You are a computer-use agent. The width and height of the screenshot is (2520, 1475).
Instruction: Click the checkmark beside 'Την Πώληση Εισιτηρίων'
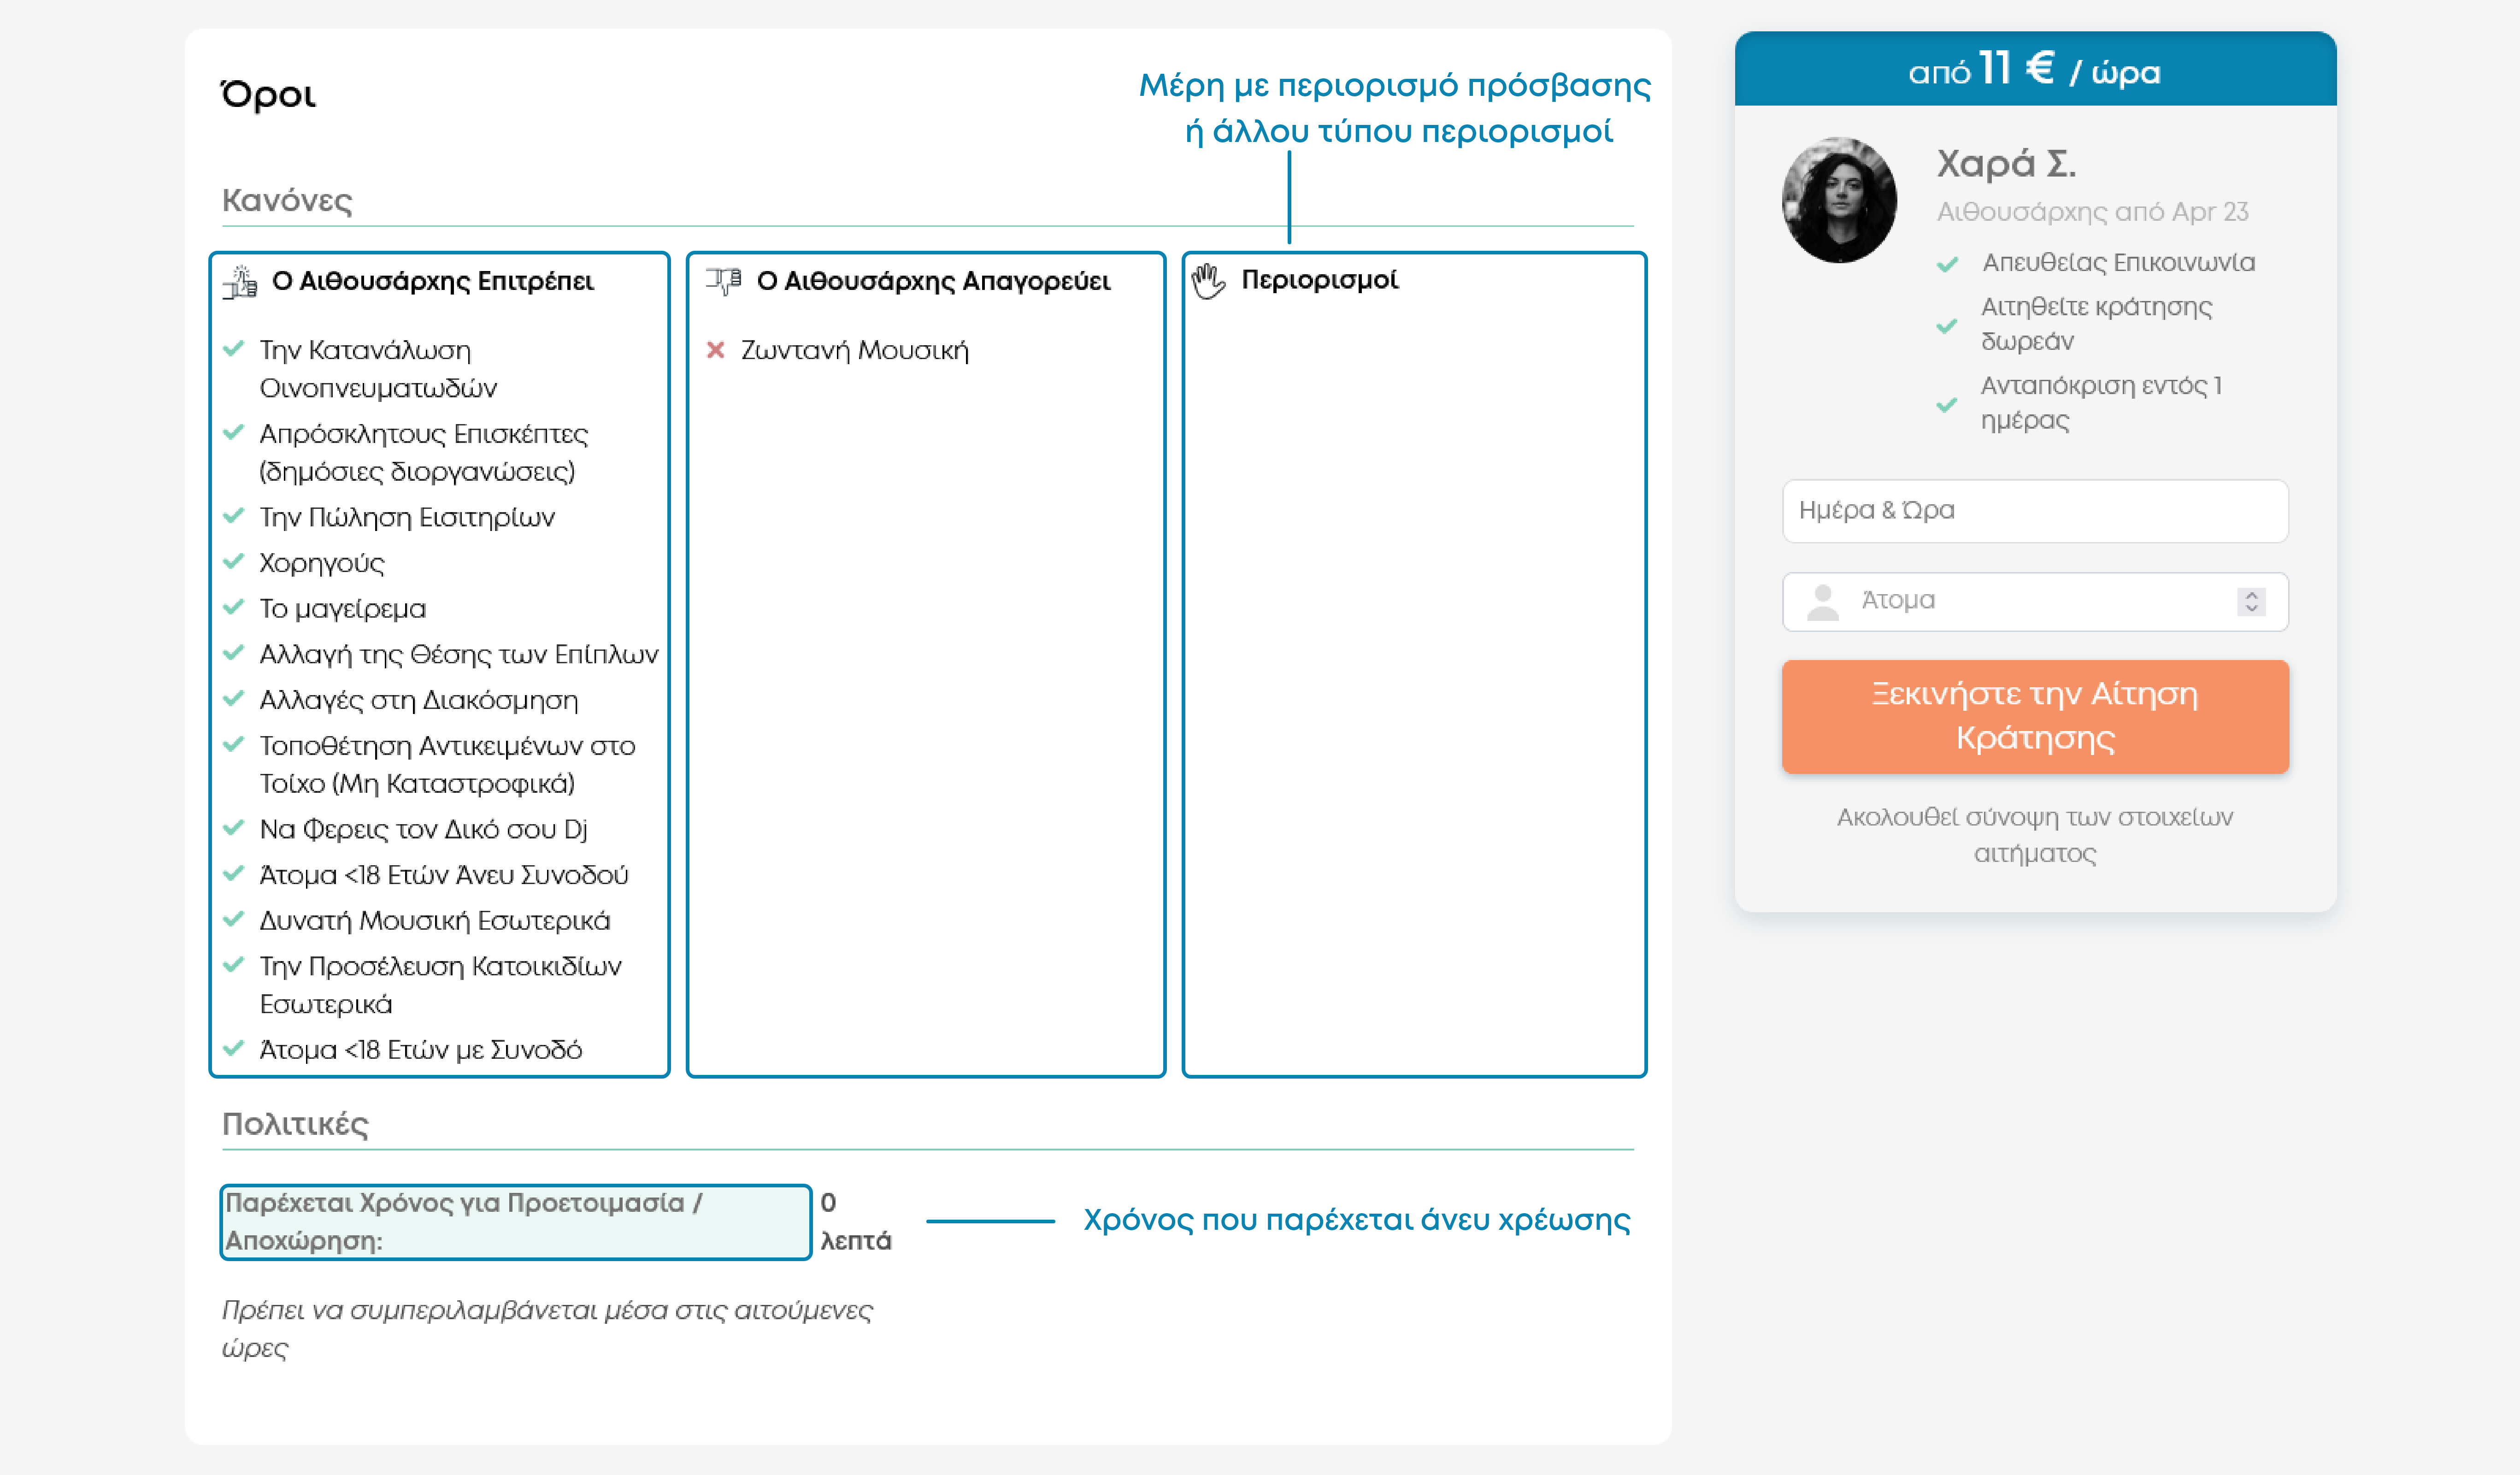click(x=234, y=516)
